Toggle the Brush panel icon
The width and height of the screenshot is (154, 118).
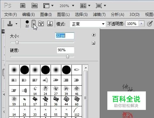[x=41, y=23]
